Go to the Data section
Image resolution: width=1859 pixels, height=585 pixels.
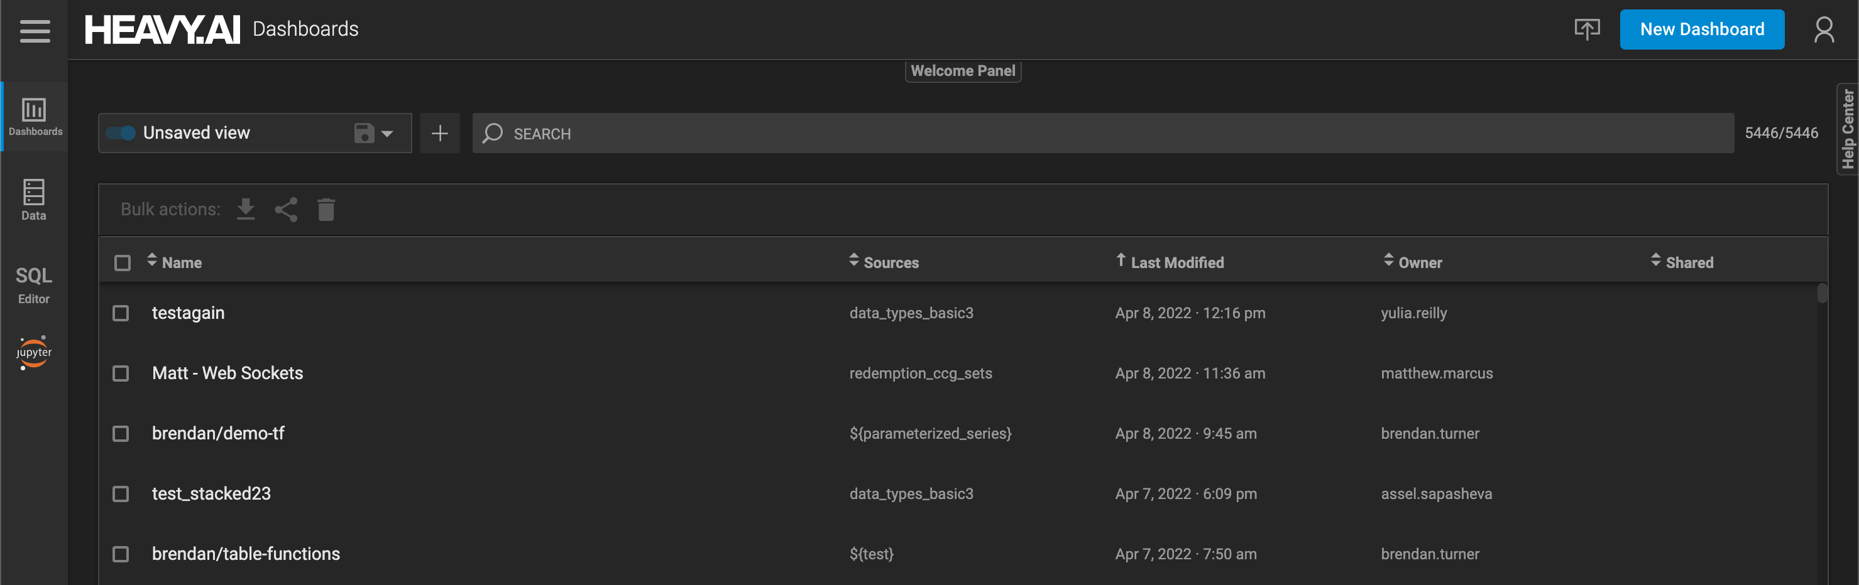pyautogui.click(x=34, y=200)
